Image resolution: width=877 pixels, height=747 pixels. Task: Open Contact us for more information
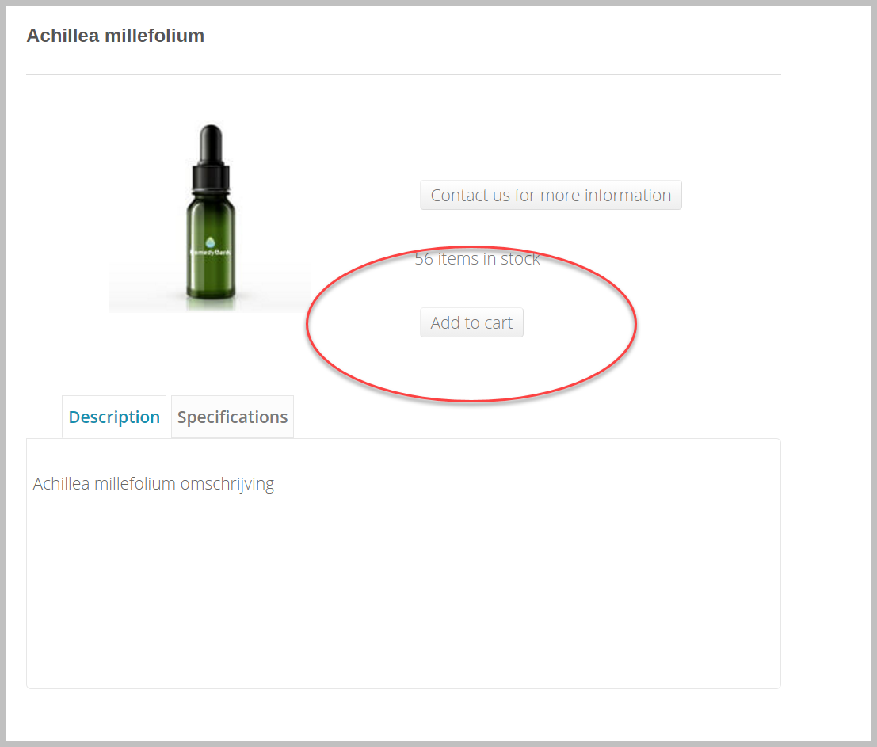pyautogui.click(x=551, y=195)
